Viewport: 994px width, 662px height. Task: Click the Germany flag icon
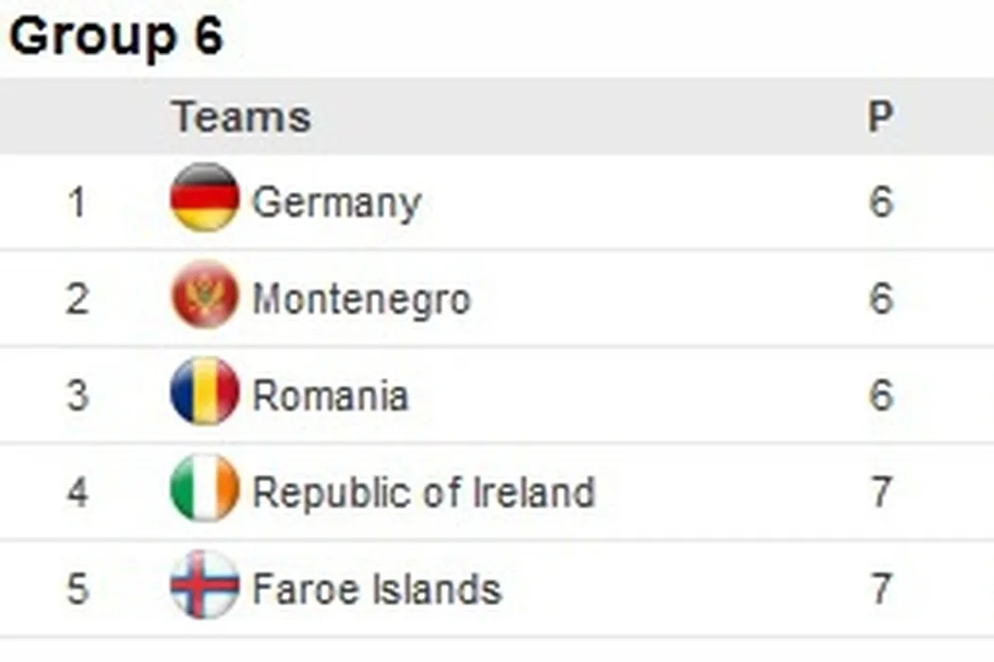(x=204, y=198)
